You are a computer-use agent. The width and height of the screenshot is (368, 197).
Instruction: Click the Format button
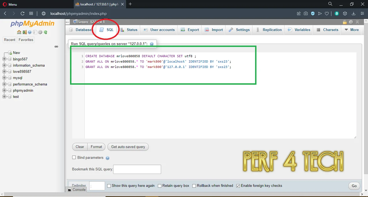(x=96, y=147)
